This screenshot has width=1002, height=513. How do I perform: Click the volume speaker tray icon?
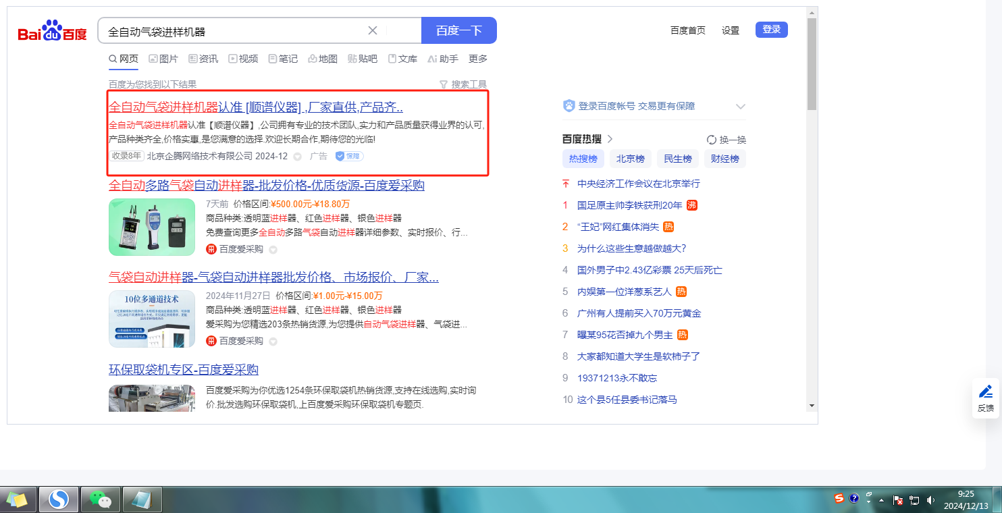930,500
